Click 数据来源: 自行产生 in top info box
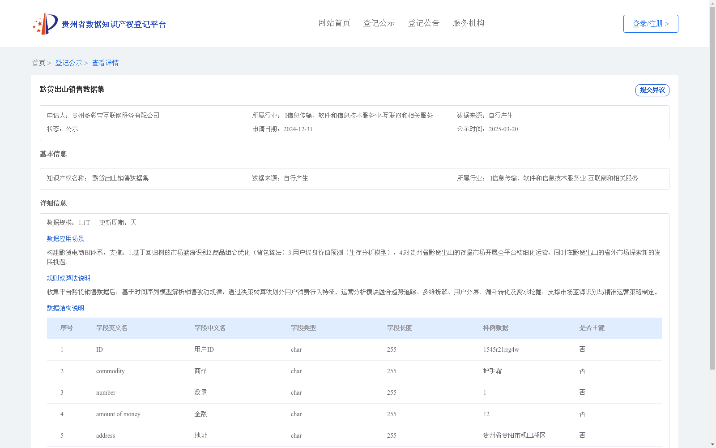The image size is (716, 448). point(485,116)
